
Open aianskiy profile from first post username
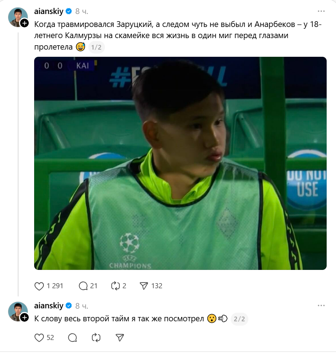49,11
